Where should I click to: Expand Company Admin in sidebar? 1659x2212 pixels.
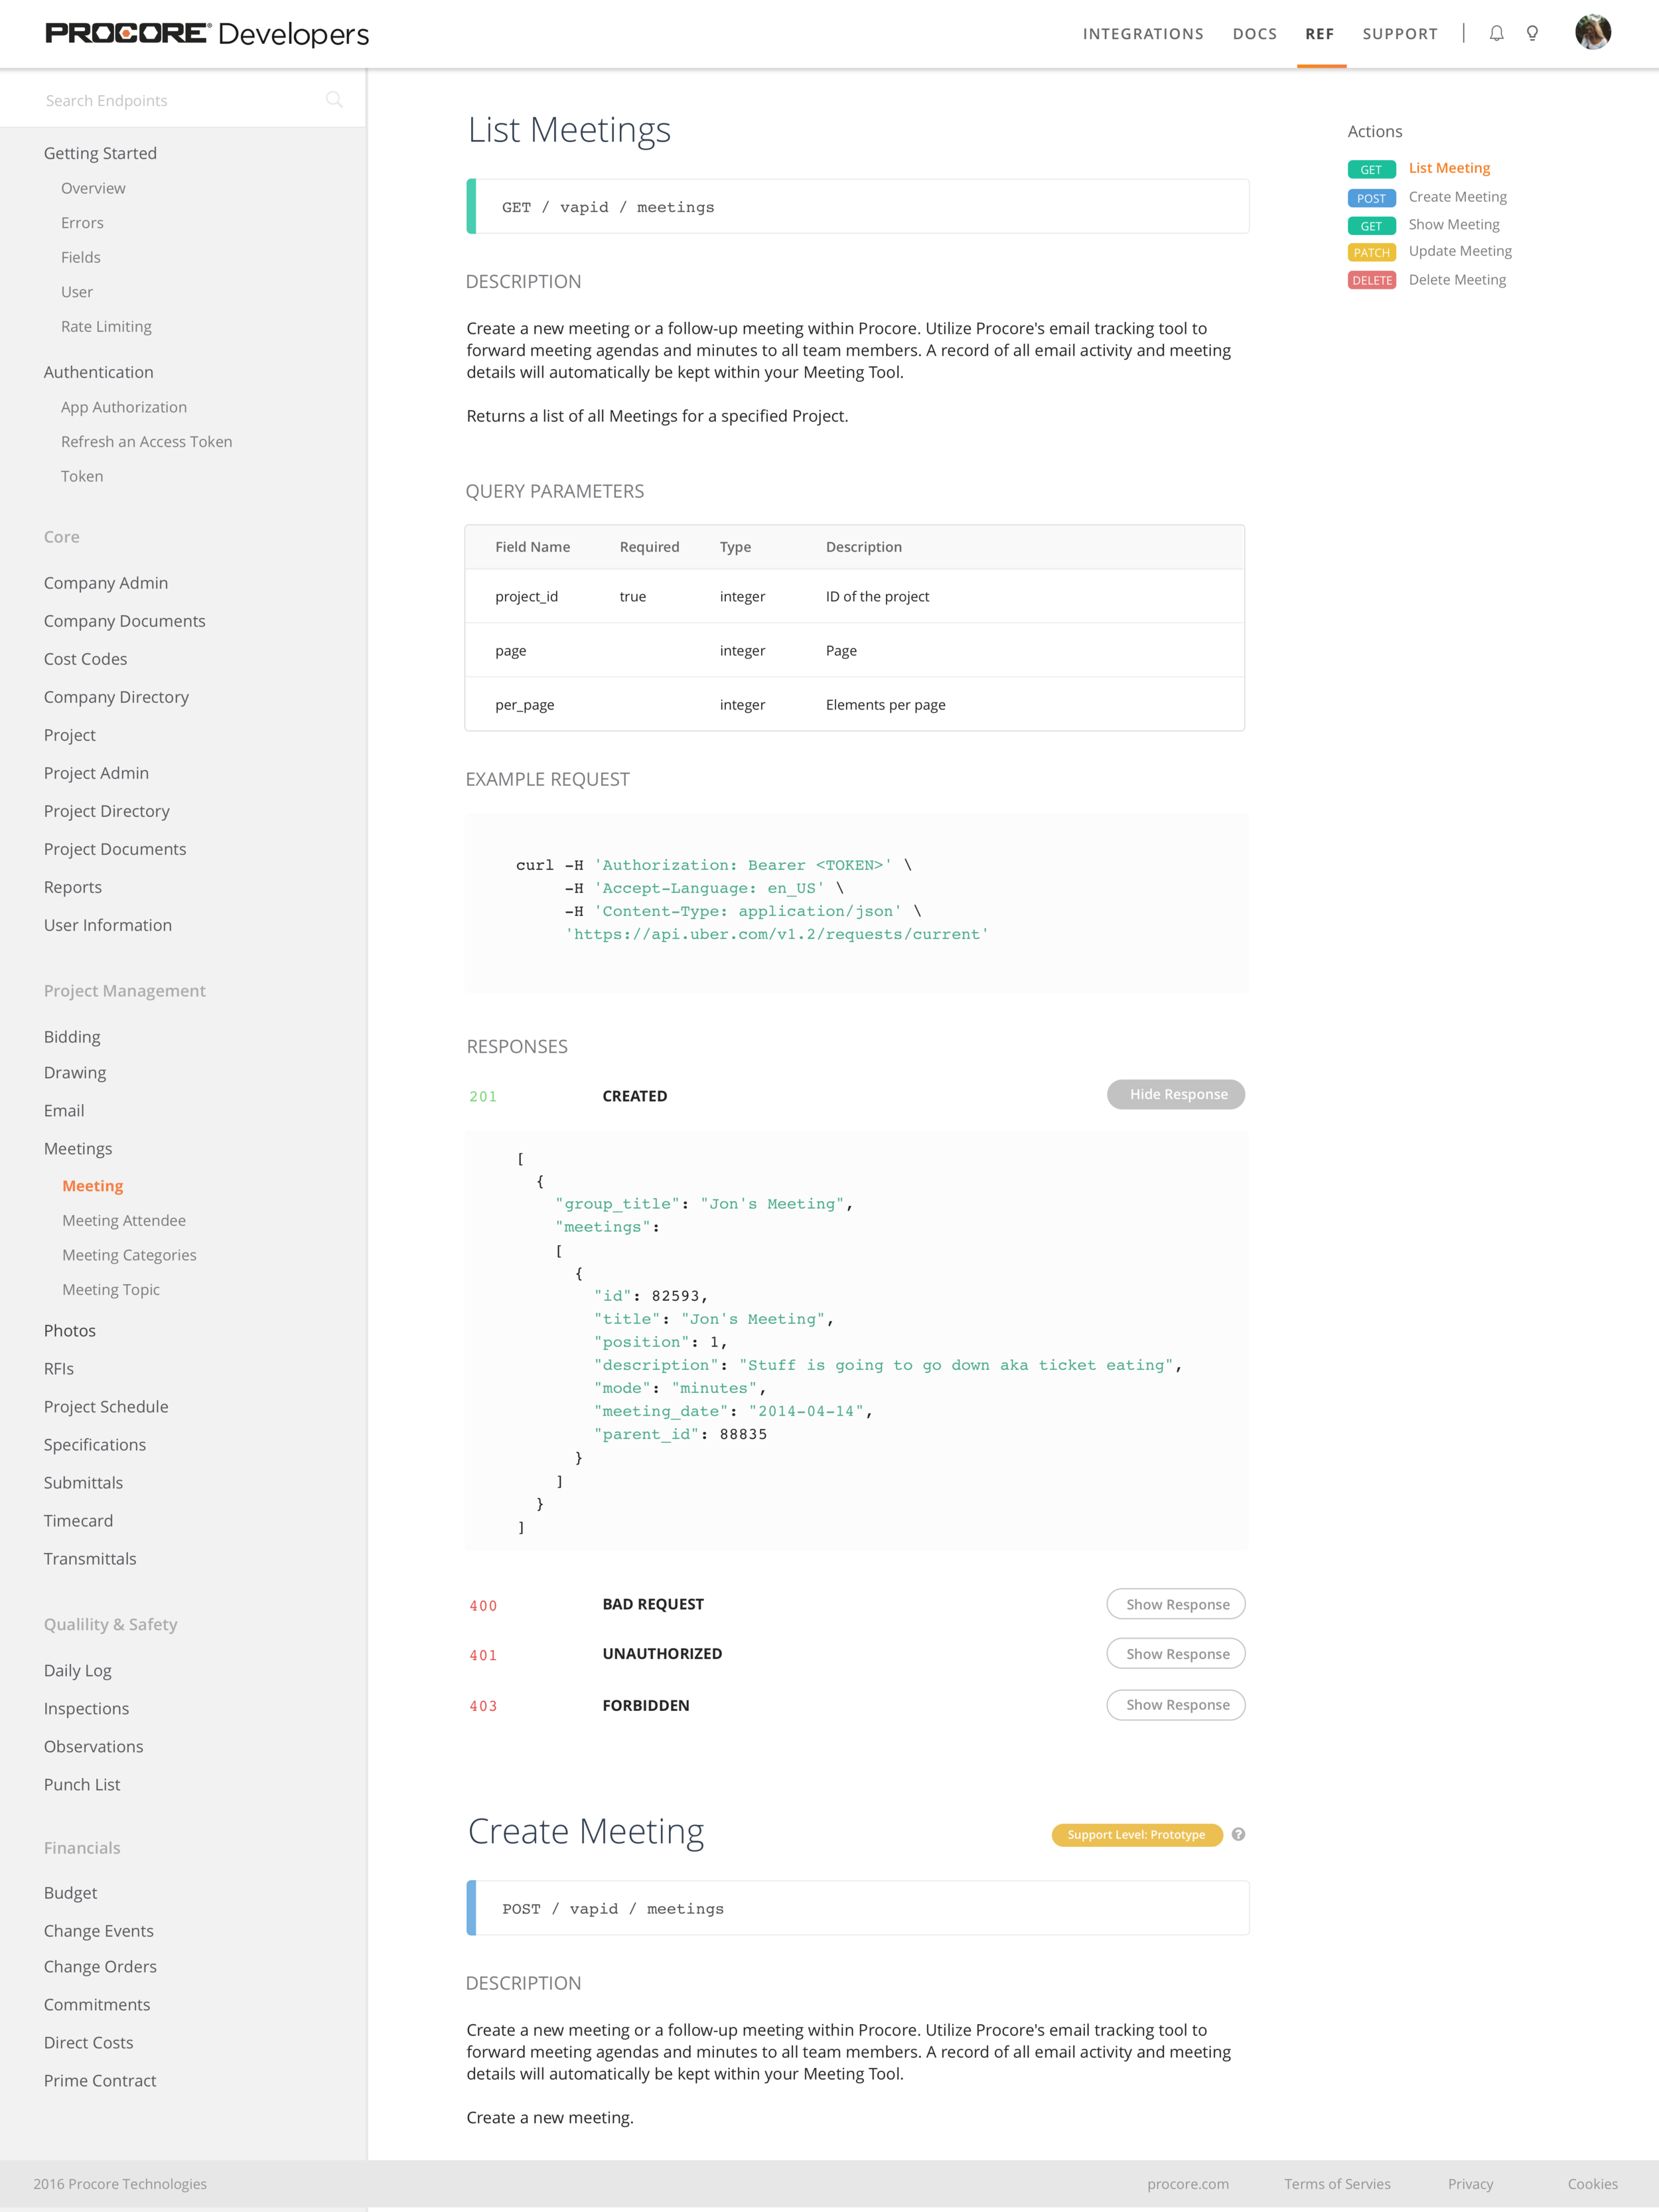pyautogui.click(x=105, y=583)
